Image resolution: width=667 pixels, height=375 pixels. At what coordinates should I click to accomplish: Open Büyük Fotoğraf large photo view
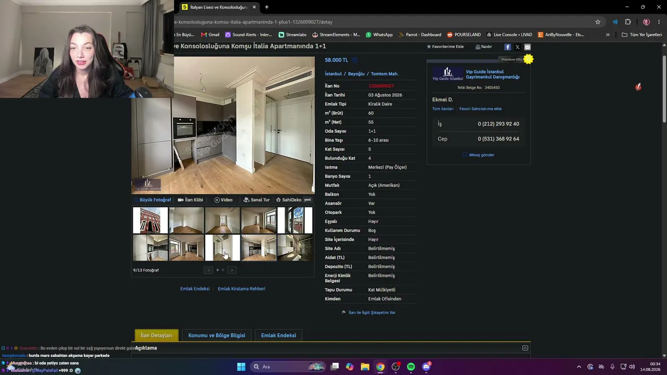pos(153,200)
